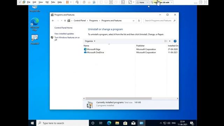Open Mail app from the taskbar

click(133, 123)
